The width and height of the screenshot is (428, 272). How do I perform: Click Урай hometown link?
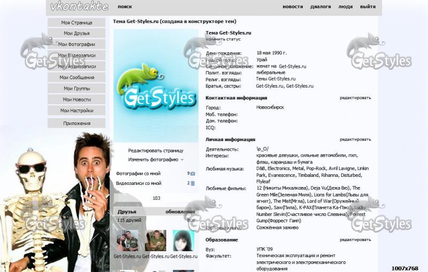(x=262, y=60)
